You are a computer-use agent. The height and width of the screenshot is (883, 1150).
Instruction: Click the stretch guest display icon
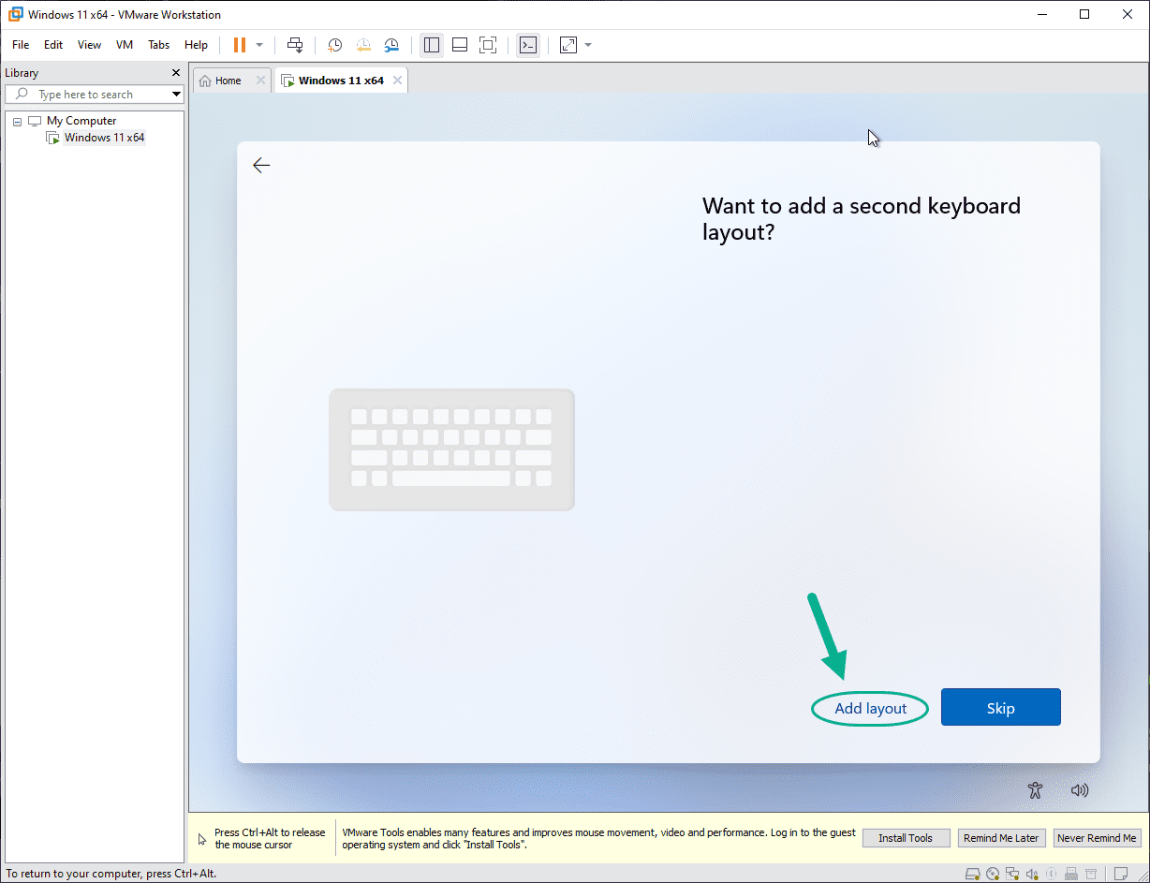(568, 45)
